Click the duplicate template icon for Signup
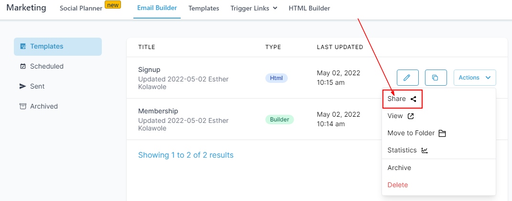 pyautogui.click(x=435, y=77)
